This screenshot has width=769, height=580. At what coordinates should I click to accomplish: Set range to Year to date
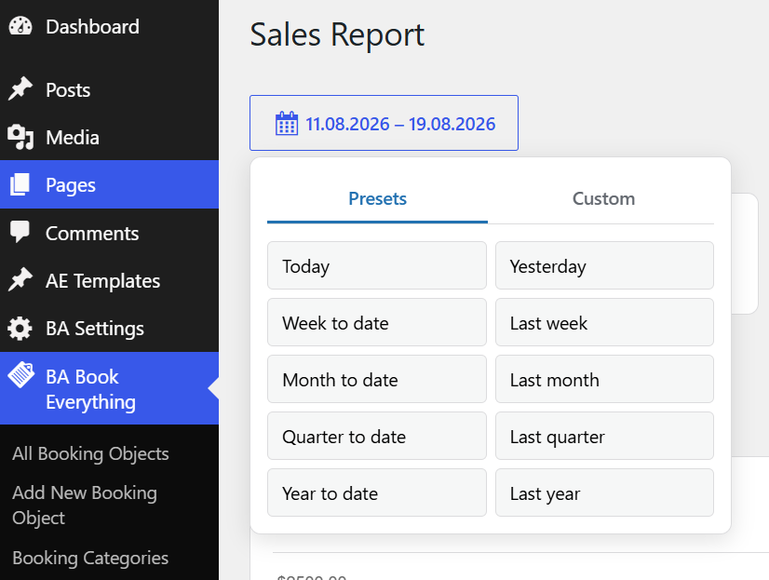click(377, 492)
